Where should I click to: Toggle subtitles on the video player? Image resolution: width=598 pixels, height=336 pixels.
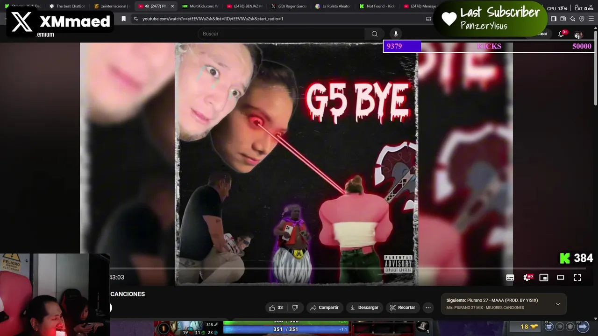pos(510,278)
